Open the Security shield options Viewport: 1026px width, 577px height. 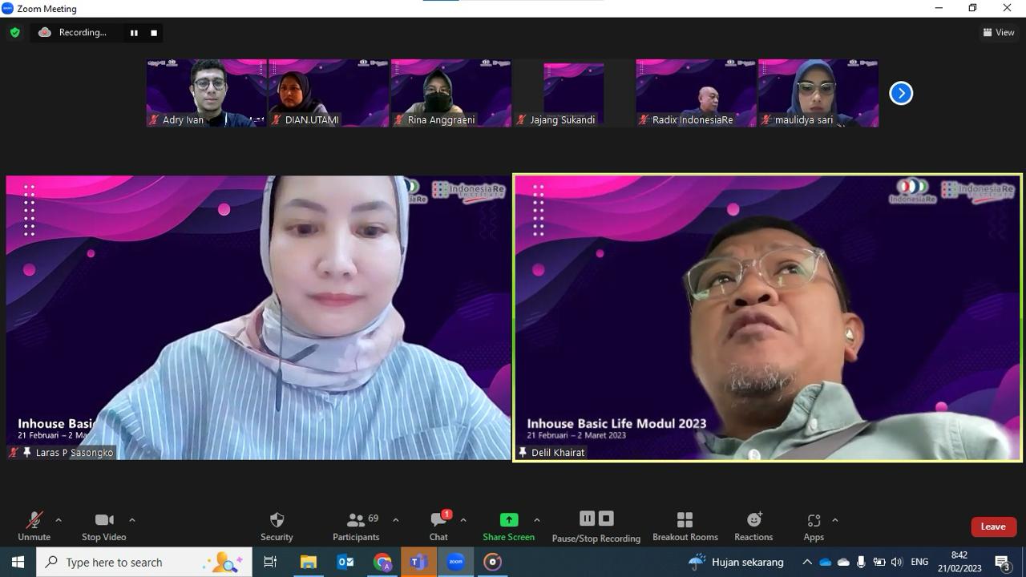pos(277,527)
